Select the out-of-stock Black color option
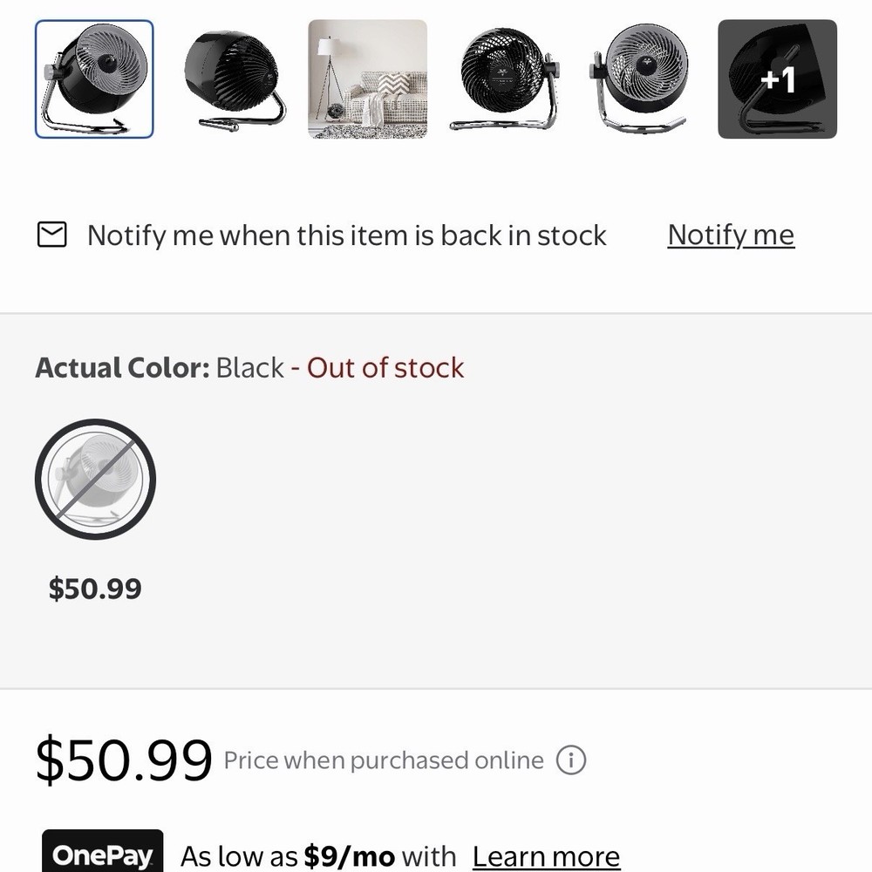872x872 pixels. point(95,479)
